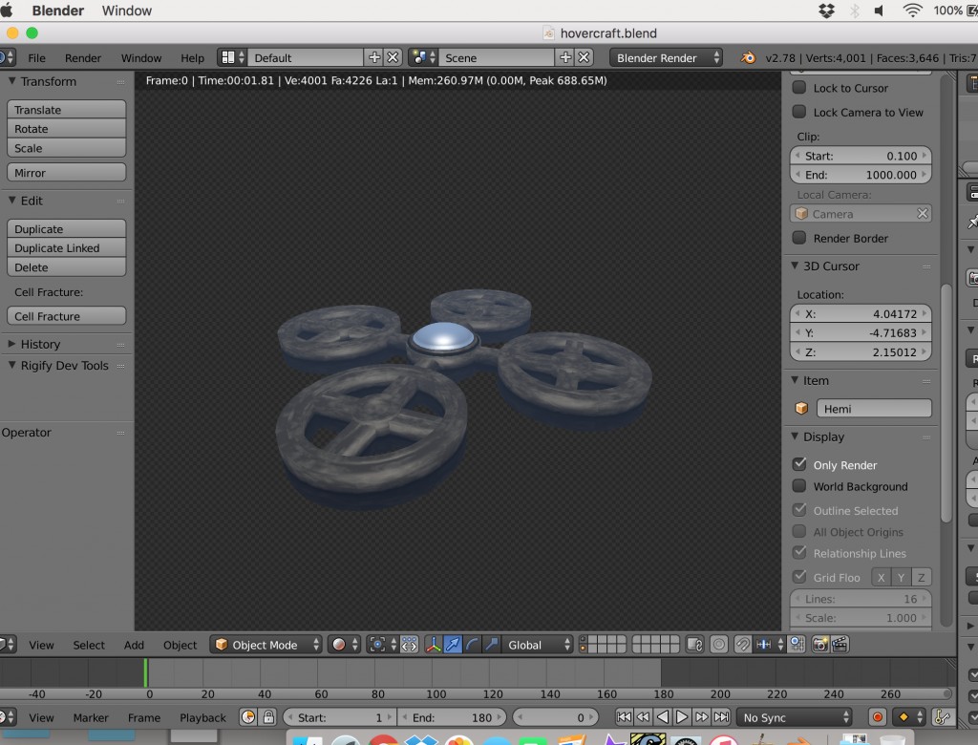Screen dimensions: 978x745
Task: Click the proportional editing icon
Action: [x=719, y=645]
